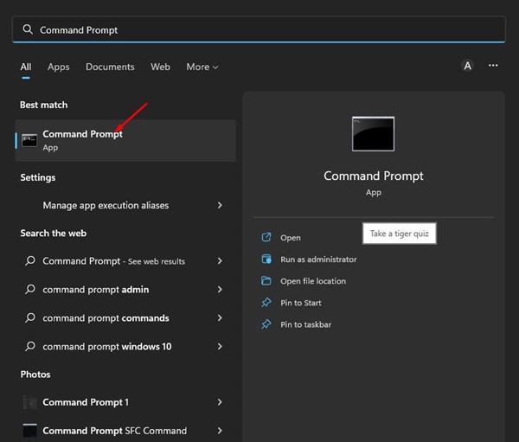Expand the More filter dropdown
The width and height of the screenshot is (519, 442).
(x=202, y=67)
